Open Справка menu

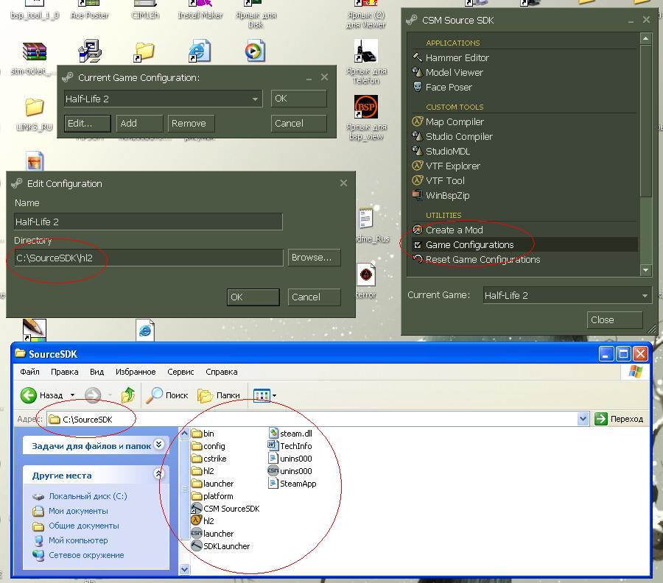coord(222,372)
